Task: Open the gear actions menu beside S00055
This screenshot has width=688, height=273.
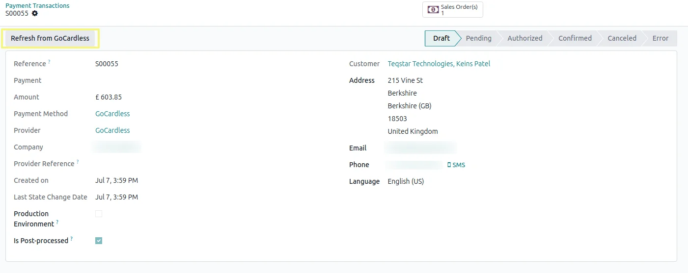Action: click(35, 14)
